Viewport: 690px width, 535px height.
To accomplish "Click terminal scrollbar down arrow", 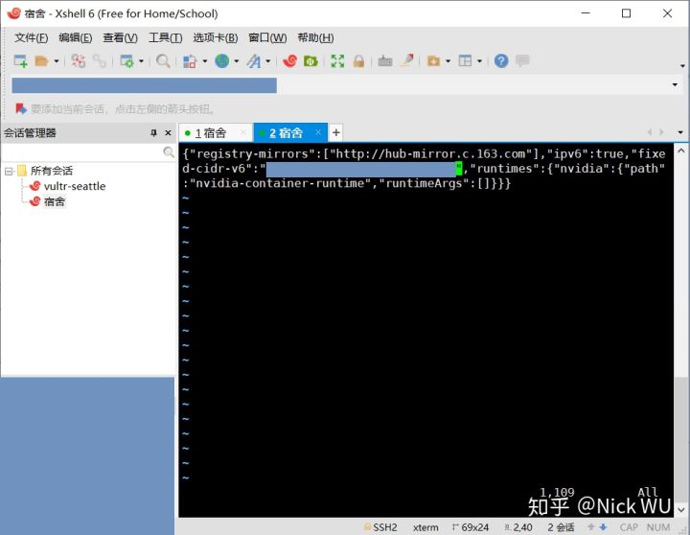I will pyautogui.click(x=680, y=509).
